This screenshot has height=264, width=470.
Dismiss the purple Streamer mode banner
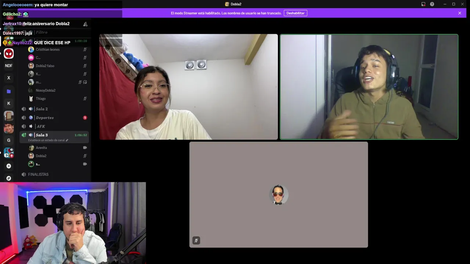tap(460, 13)
